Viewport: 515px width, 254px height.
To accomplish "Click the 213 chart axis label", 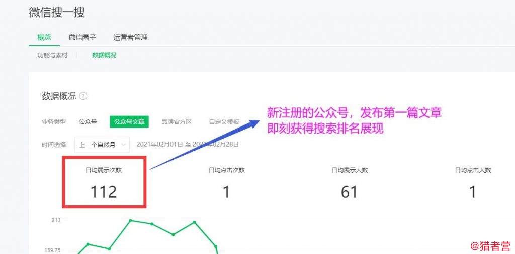I will (56, 220).
